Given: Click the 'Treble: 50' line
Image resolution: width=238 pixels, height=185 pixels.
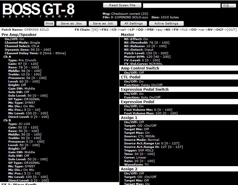Looking at the screenshot, I should [x=25, y=138].
